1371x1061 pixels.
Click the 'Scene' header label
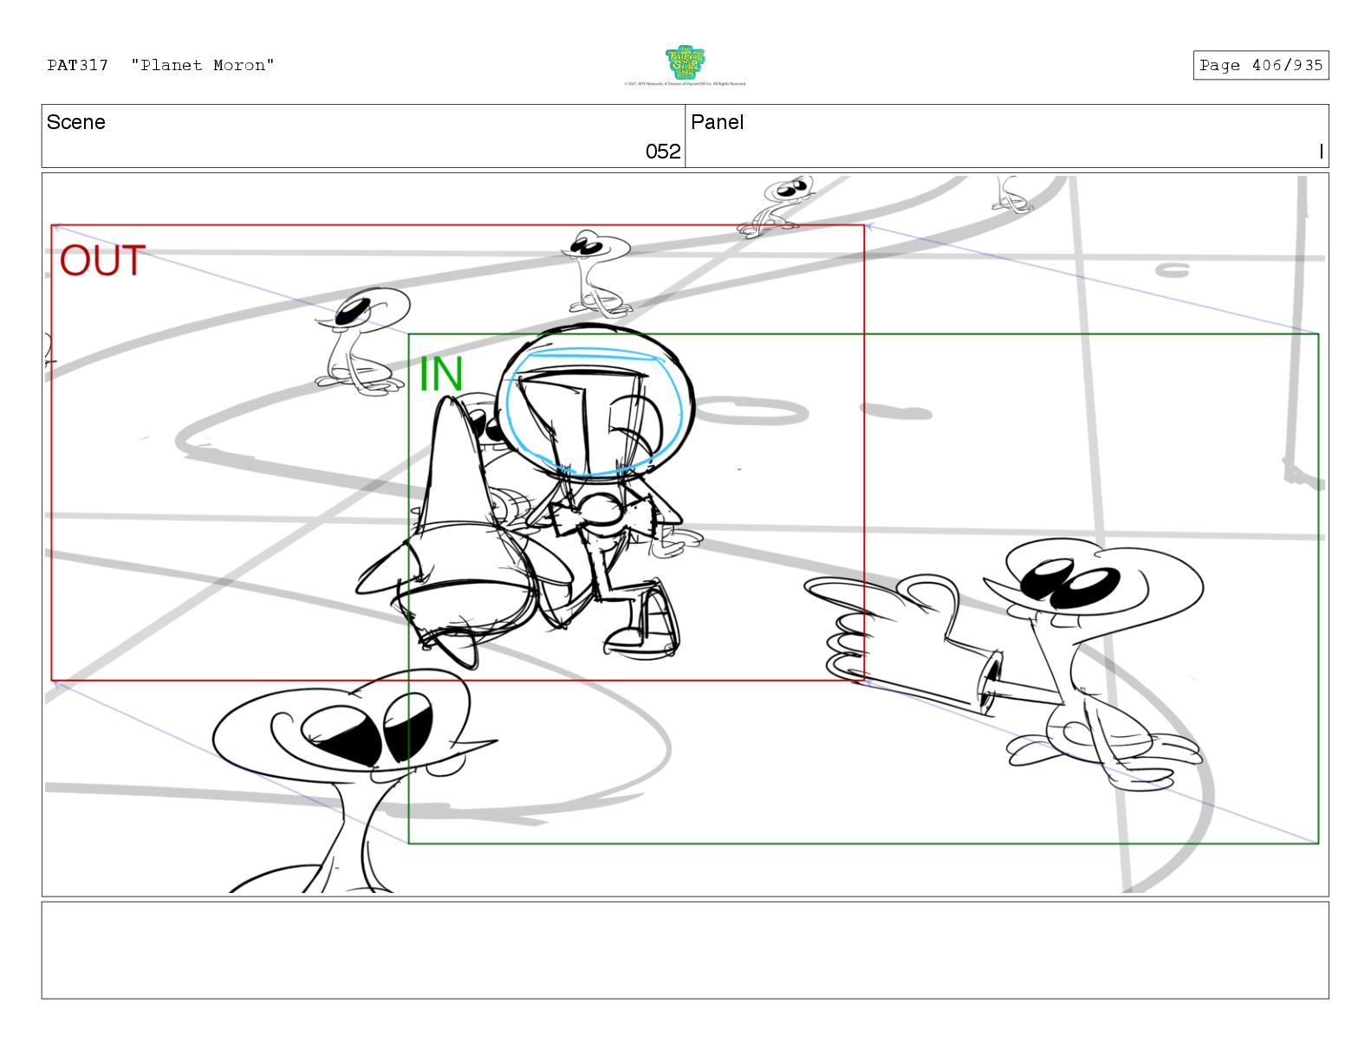point(76,122)
